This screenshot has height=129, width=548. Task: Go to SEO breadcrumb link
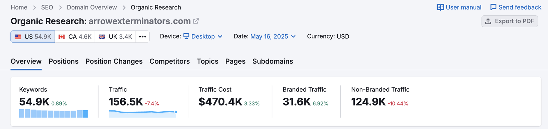pyautogui.click(x=47, y=7)
